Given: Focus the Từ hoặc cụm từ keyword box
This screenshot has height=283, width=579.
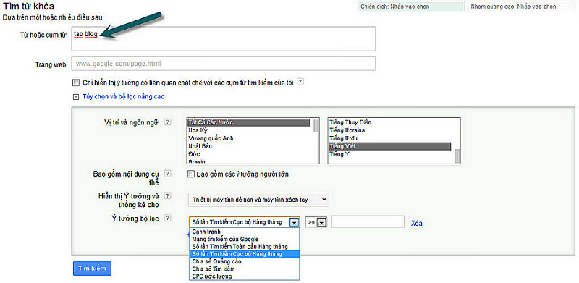Looking at the screenshot, I should pyautogui.click(x=223, y=38).
